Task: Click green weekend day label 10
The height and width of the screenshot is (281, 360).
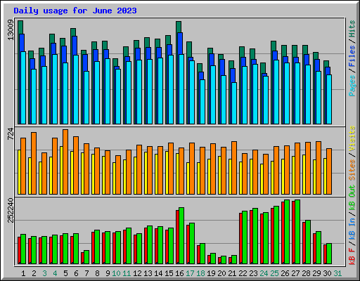Action: [116, 273]
